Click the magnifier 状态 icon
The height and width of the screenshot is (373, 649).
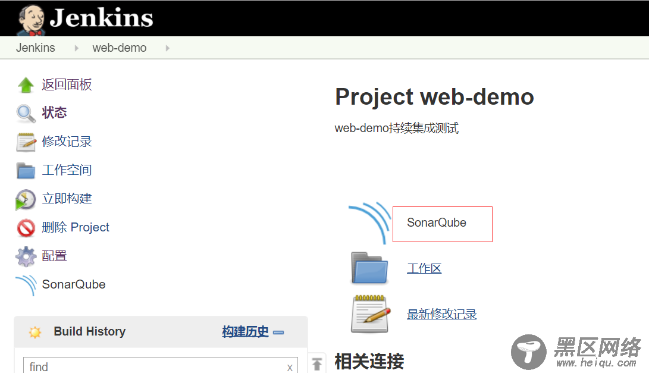26,114
